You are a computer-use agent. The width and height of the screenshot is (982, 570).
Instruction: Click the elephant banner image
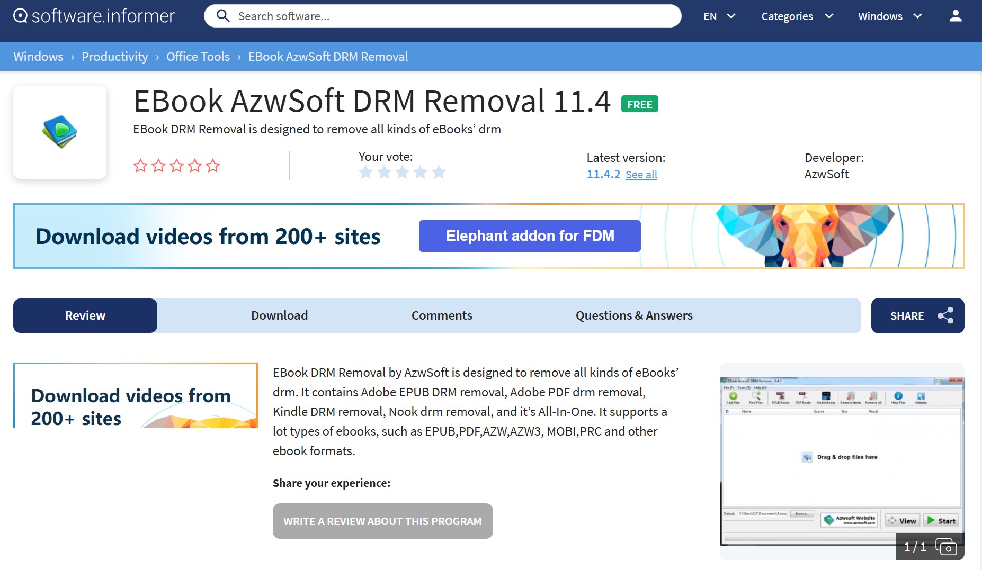tap(805, 236)
